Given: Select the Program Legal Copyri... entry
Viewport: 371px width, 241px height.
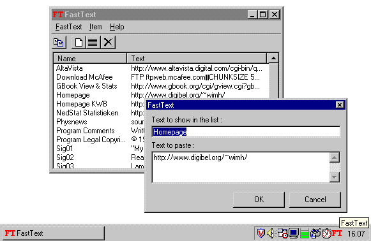Looking at the screenshot, I should tap(91, 140).
